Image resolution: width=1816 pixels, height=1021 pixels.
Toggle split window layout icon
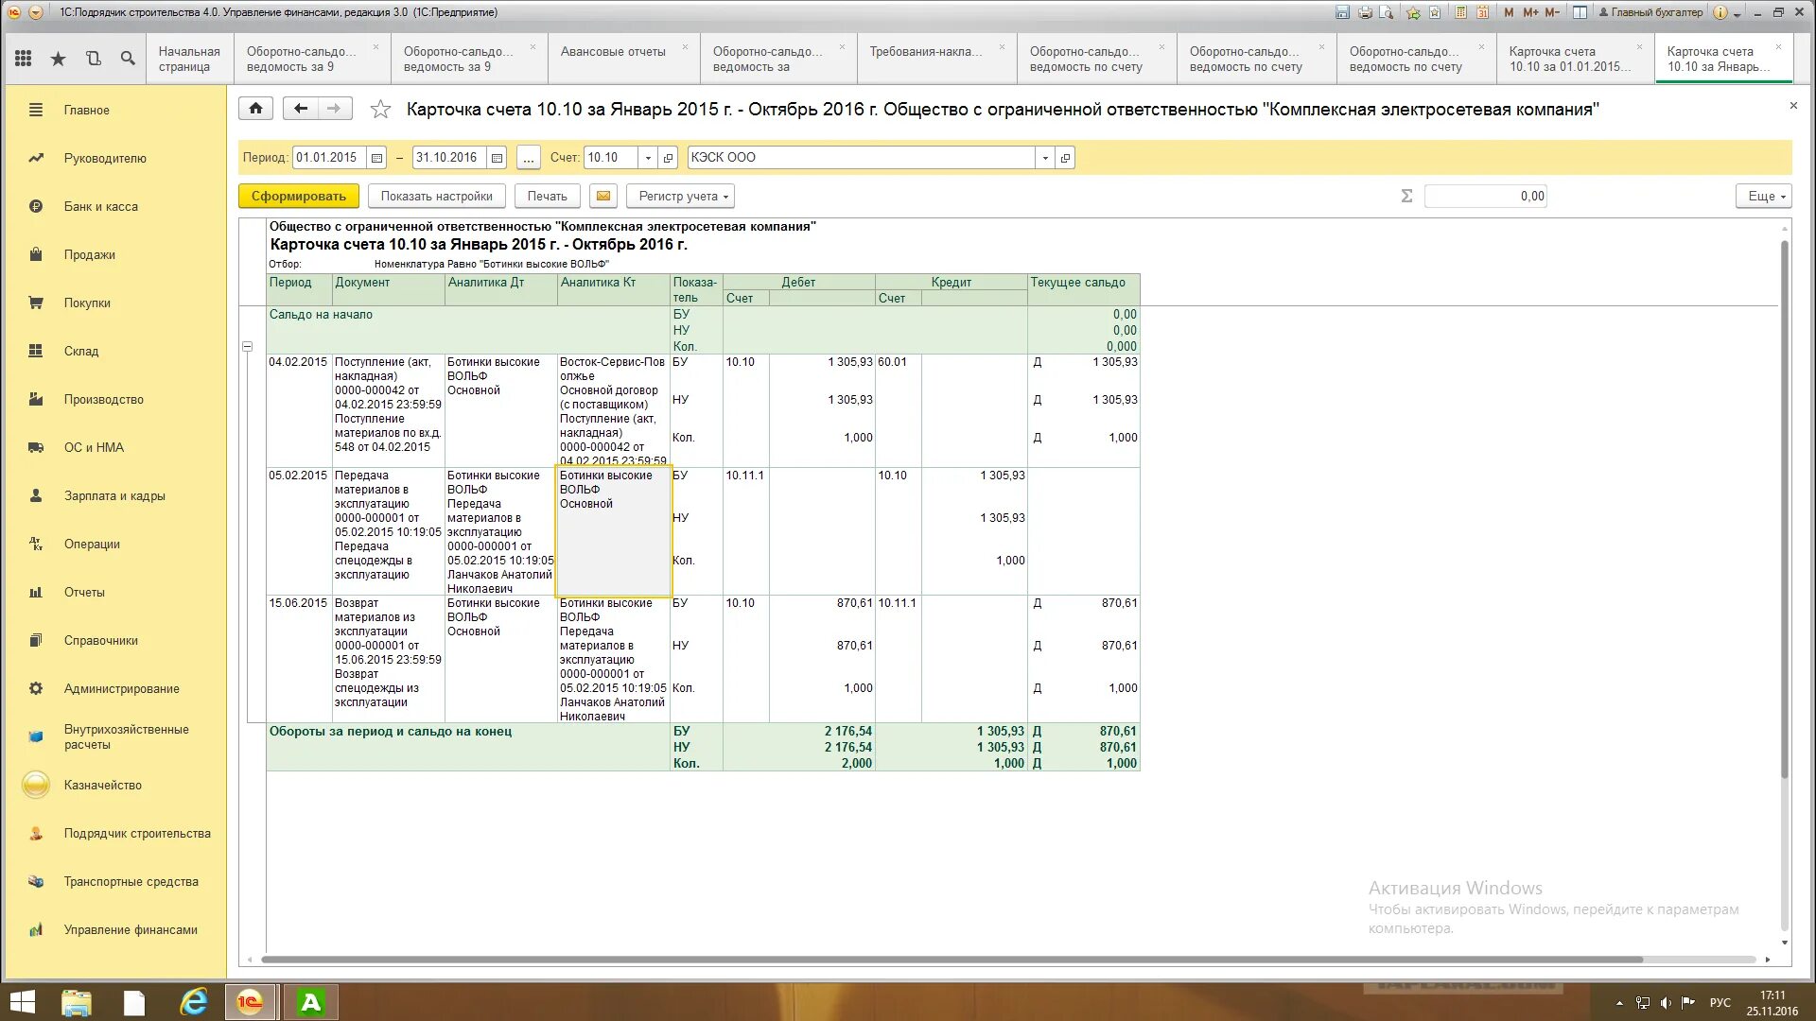pyautogui.click(x=1580, y=12)
